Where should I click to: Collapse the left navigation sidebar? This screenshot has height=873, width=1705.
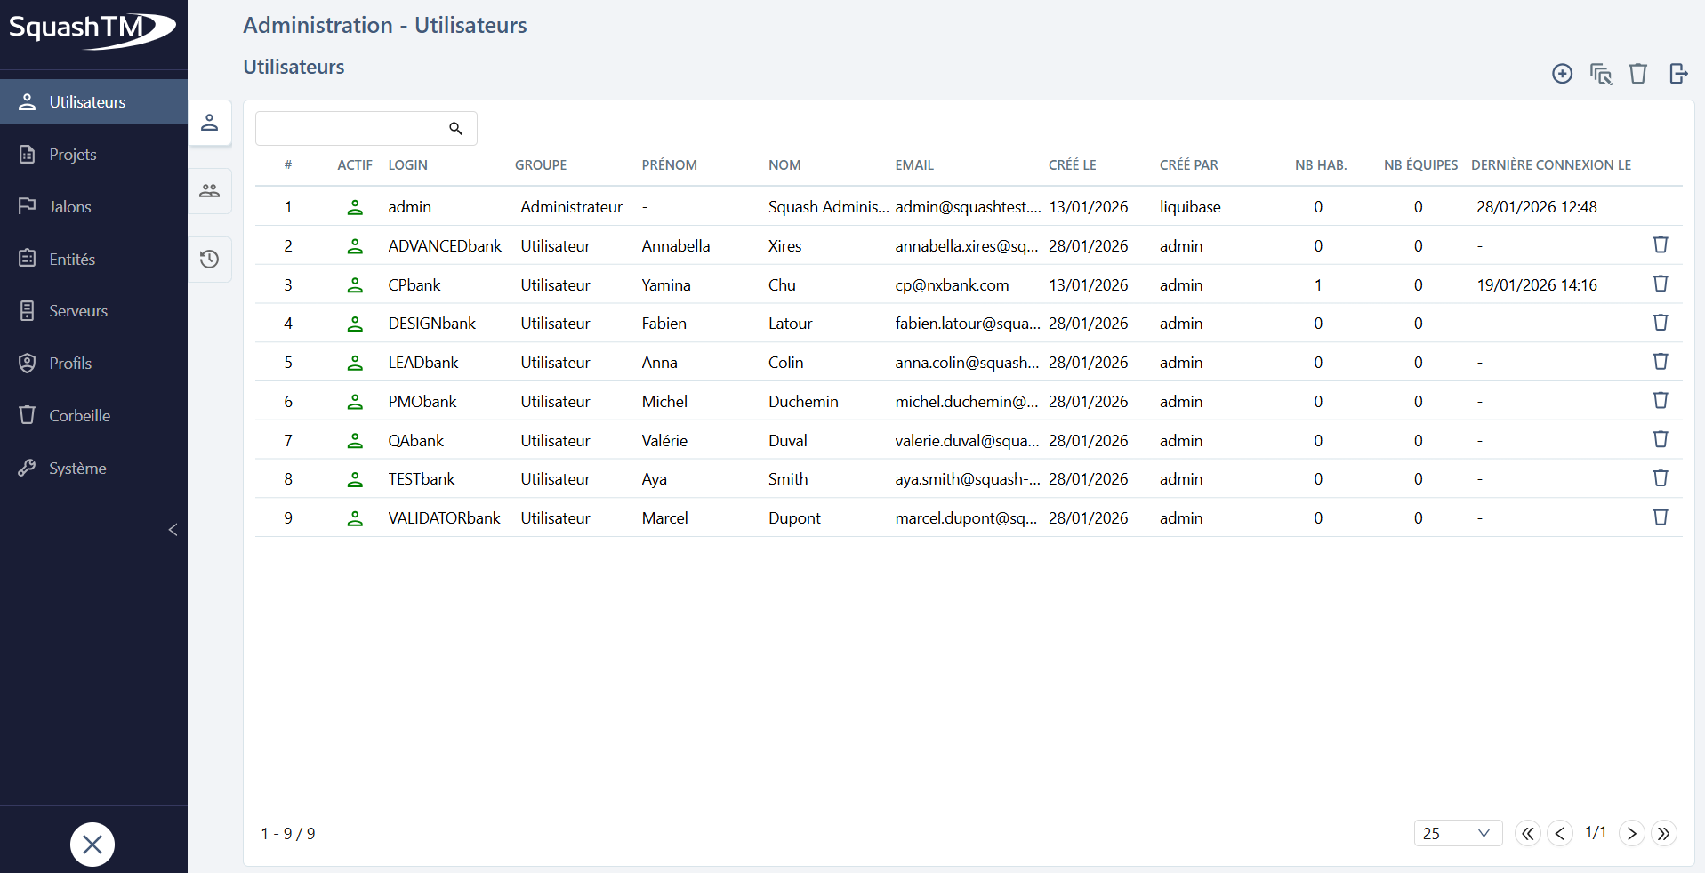pyautogui.click(x=173, y=530)
